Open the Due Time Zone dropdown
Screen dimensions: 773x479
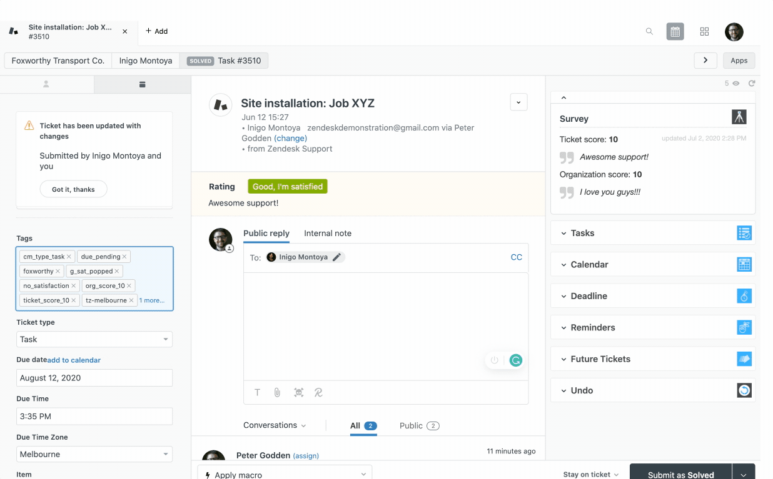tap(94, 454)
